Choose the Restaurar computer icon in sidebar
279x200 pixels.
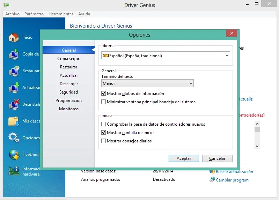[x=14, y=71]
